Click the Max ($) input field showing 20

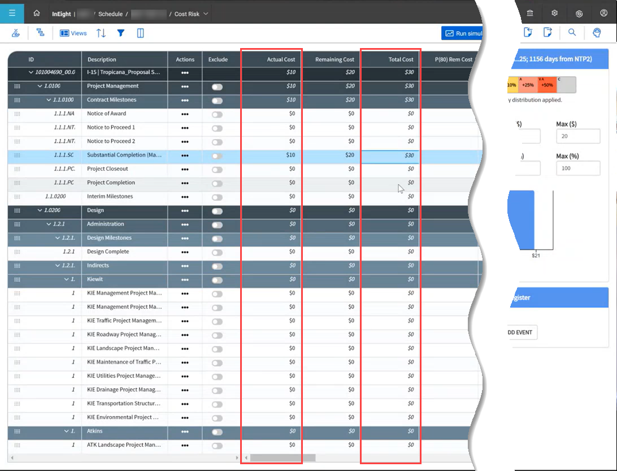click(577, 136)
